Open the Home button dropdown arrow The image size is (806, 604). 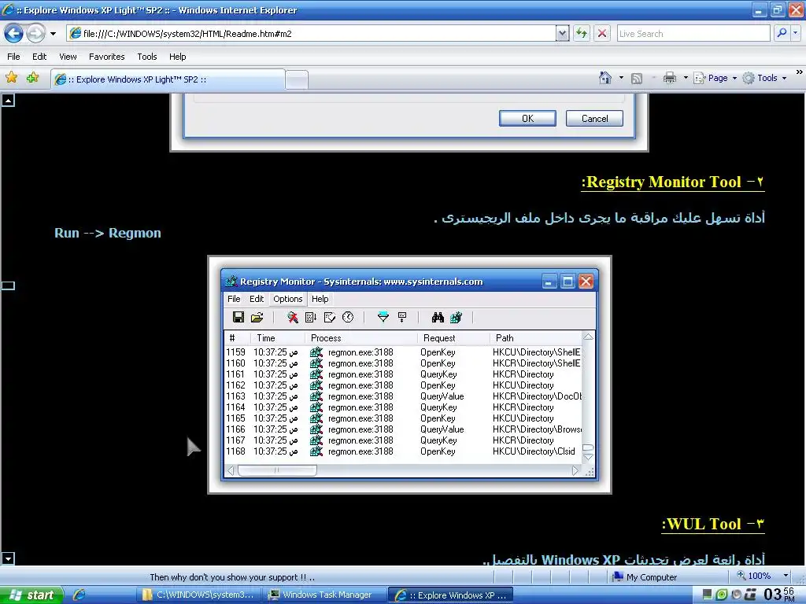(621, 78)
